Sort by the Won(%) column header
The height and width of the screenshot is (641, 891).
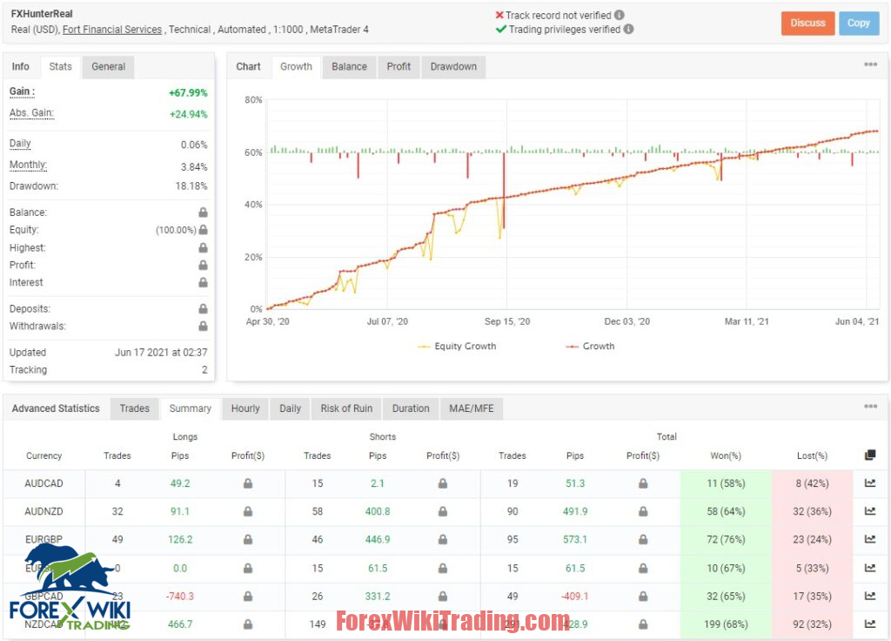coord(726,455)
